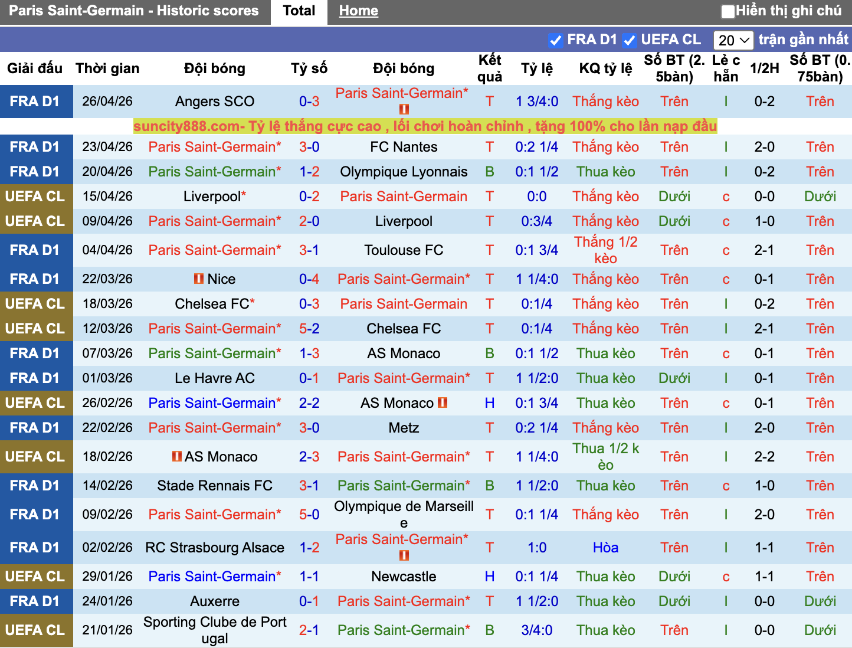Click the Kết quả column header
The width and height of the screenshot is (852, 648).
490,68
